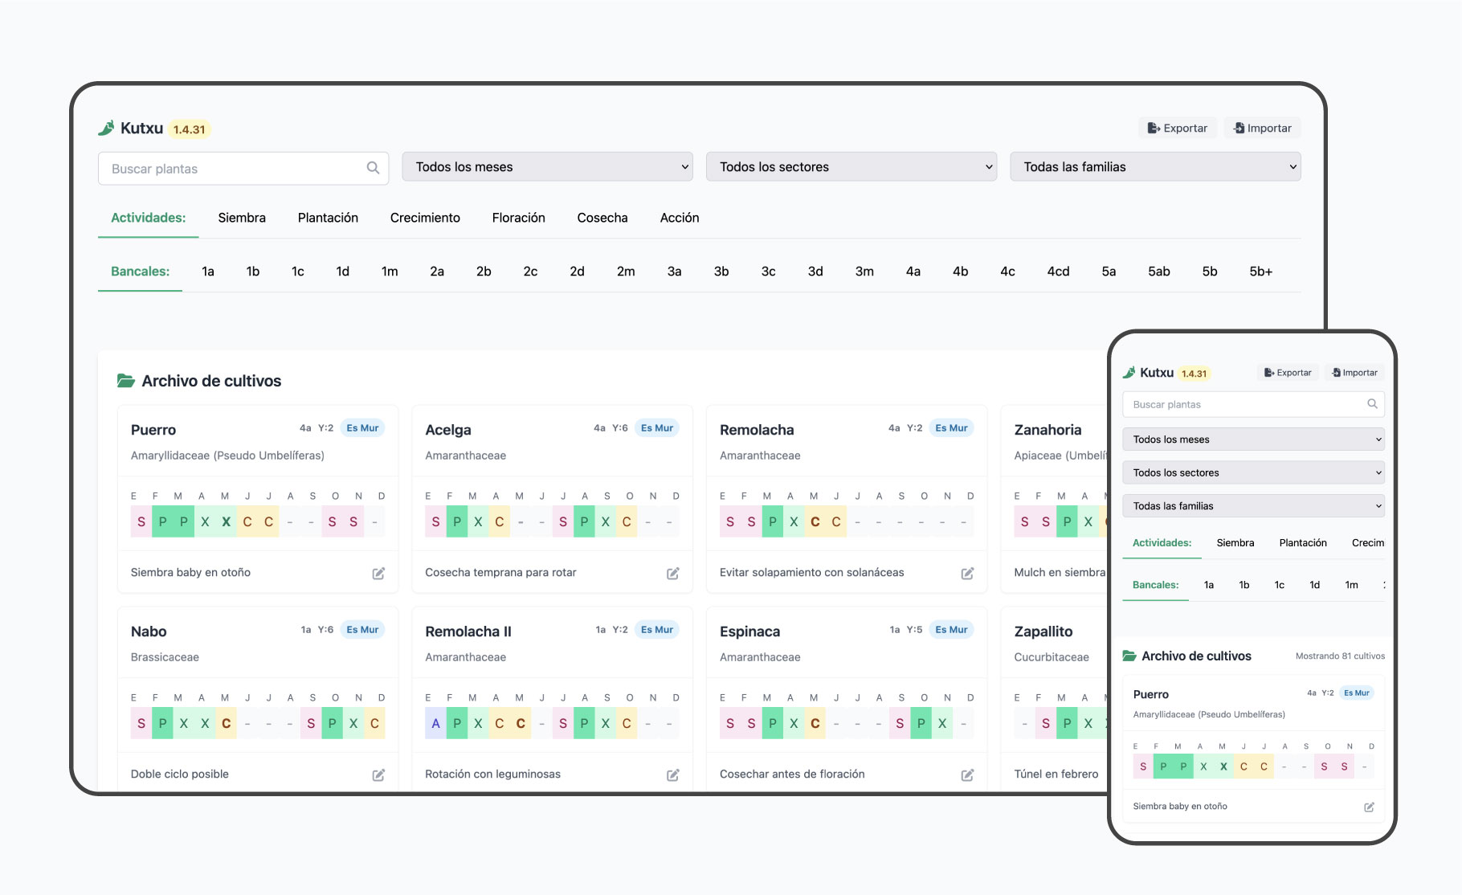Open note editor on Nabo card
This screenshot has height=895, width=1462.
pos(378,774)
